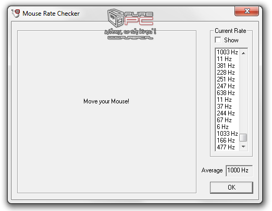
Task: Click the Move your Mouse! test area
Action: [x=107, y=112]
